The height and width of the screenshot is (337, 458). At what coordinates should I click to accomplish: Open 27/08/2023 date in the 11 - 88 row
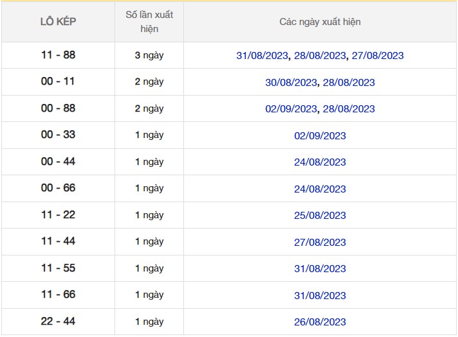coord(378,56)
